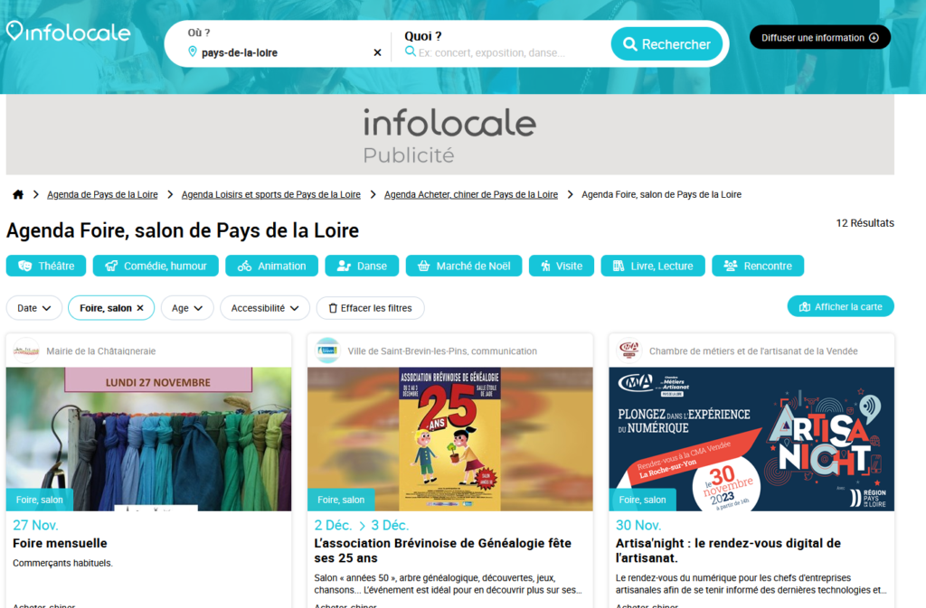Choose the Animation category chip
The width and height of the screenshot is (926, 608).
click(x=271, y=266)
